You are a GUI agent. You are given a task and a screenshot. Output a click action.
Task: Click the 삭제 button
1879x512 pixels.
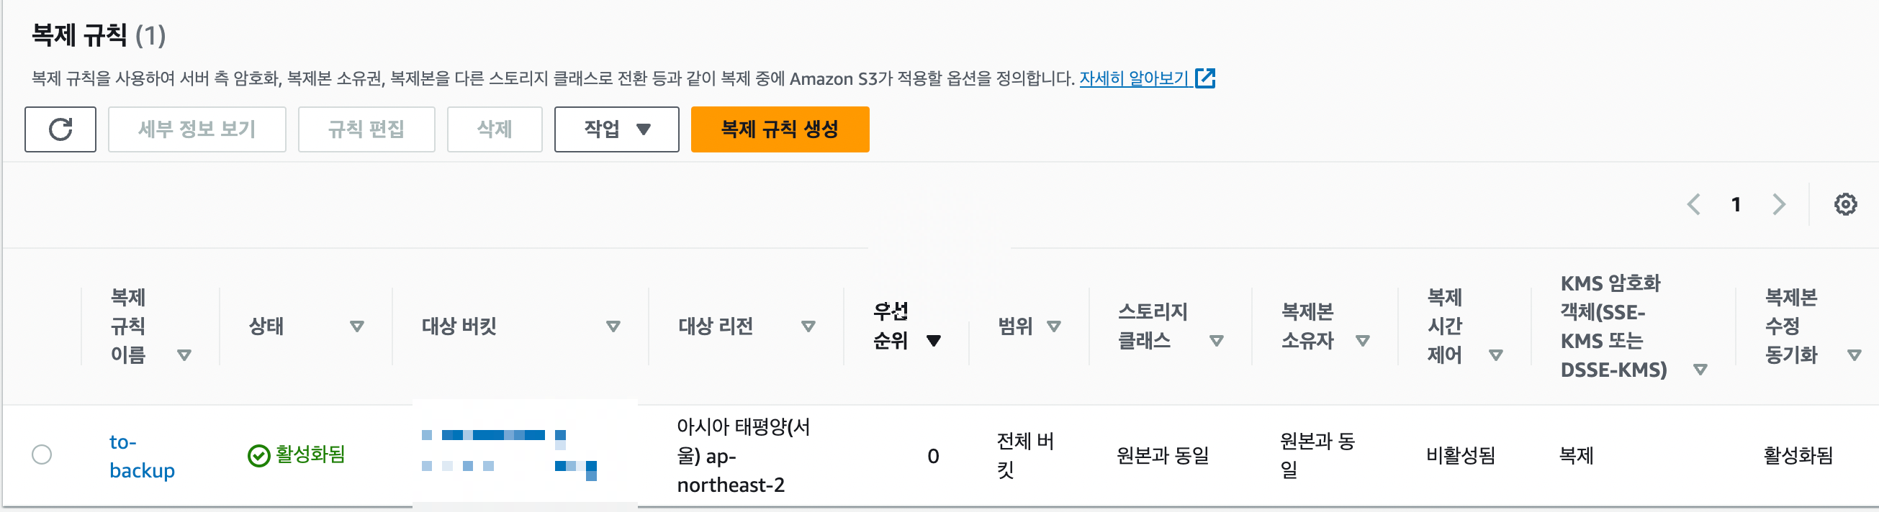tap(495, 129)
